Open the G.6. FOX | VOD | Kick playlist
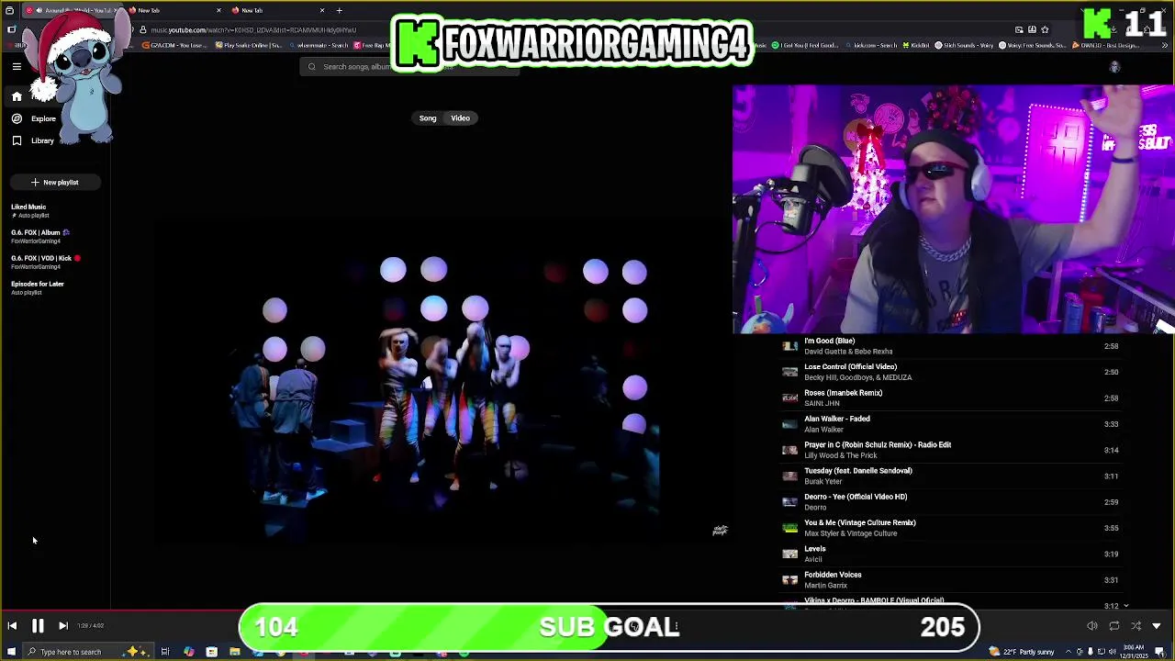This screenshot has height=661, width=1175. [46, 262]
